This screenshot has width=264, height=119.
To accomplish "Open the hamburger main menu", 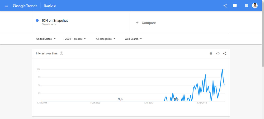I will [6, 6].
